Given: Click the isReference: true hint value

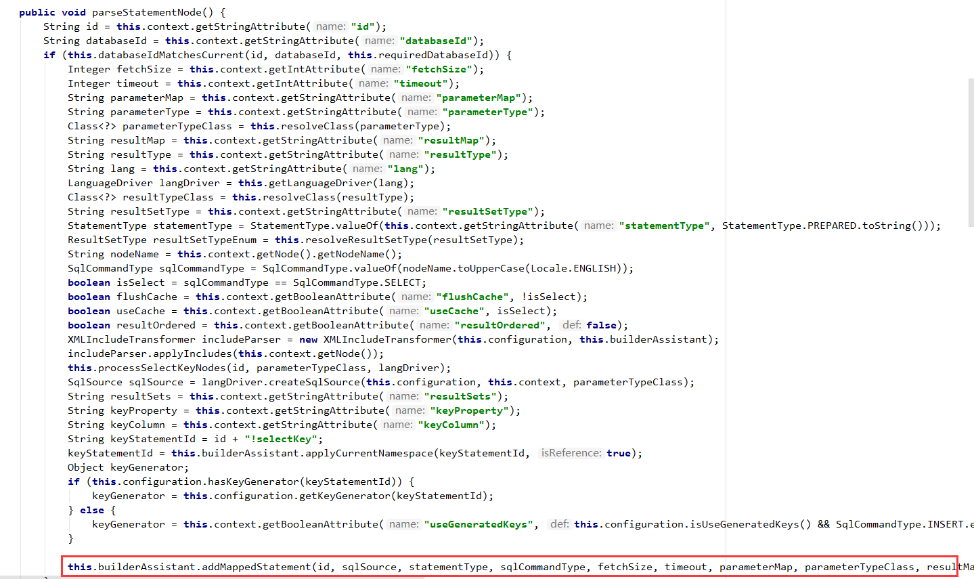Looking at the screenshot, I should 619,453.
